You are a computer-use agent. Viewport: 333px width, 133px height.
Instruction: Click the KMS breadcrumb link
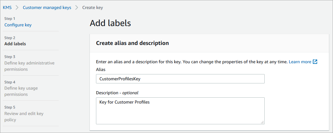pyautogui.click(x=7, y=7)
